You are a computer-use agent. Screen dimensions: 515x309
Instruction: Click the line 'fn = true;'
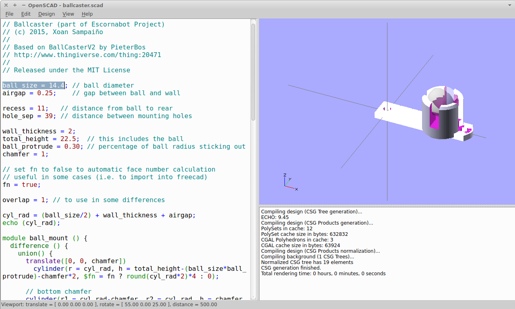(x=22, y=184)
